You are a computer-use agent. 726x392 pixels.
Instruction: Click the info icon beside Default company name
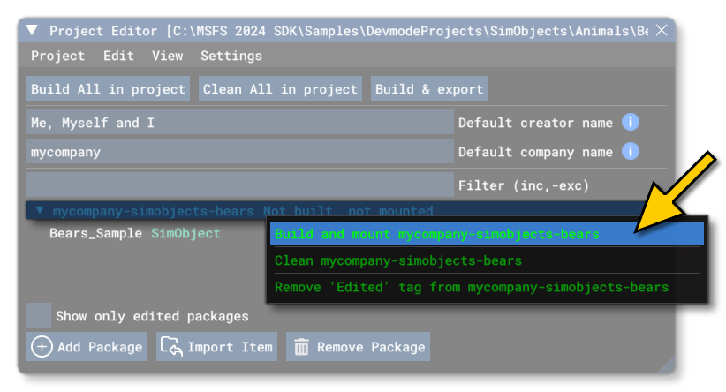(631, 152)
